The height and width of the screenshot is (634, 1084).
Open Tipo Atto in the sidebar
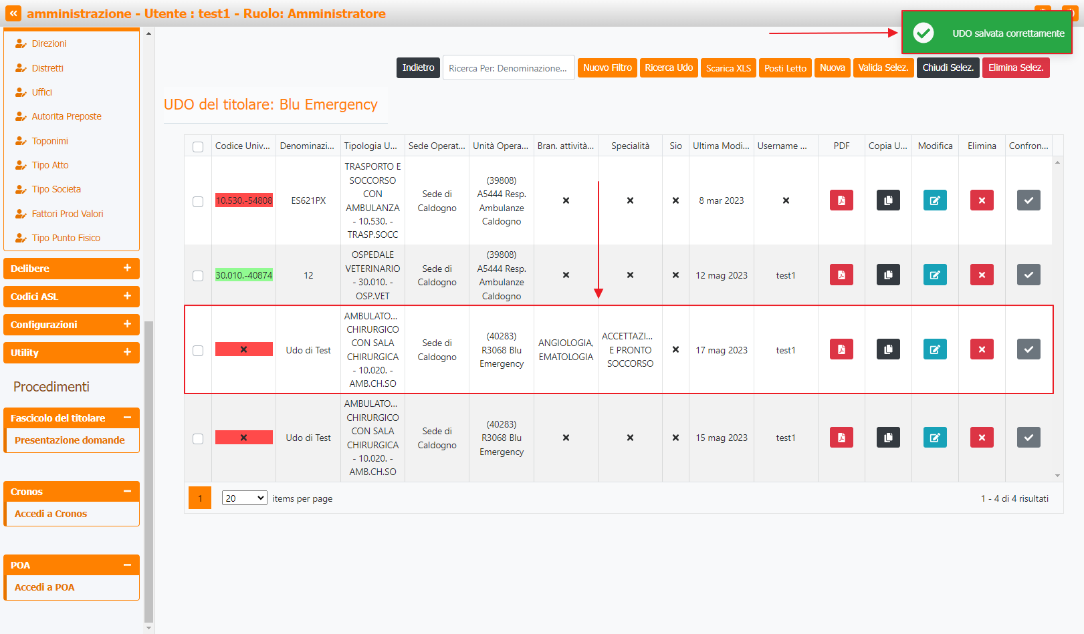pyautogui.click(x=49, y=165)
